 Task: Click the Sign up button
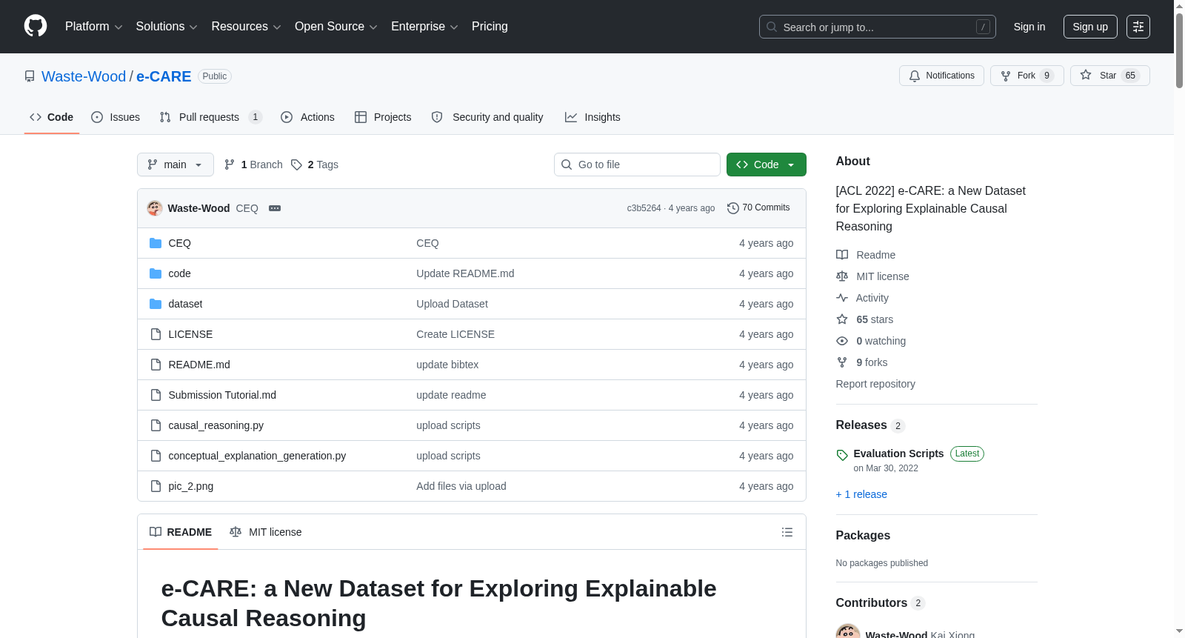(x=1090, y=27)
